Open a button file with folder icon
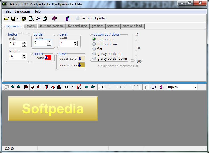The image size is (209, 153). tap(7, 19)
